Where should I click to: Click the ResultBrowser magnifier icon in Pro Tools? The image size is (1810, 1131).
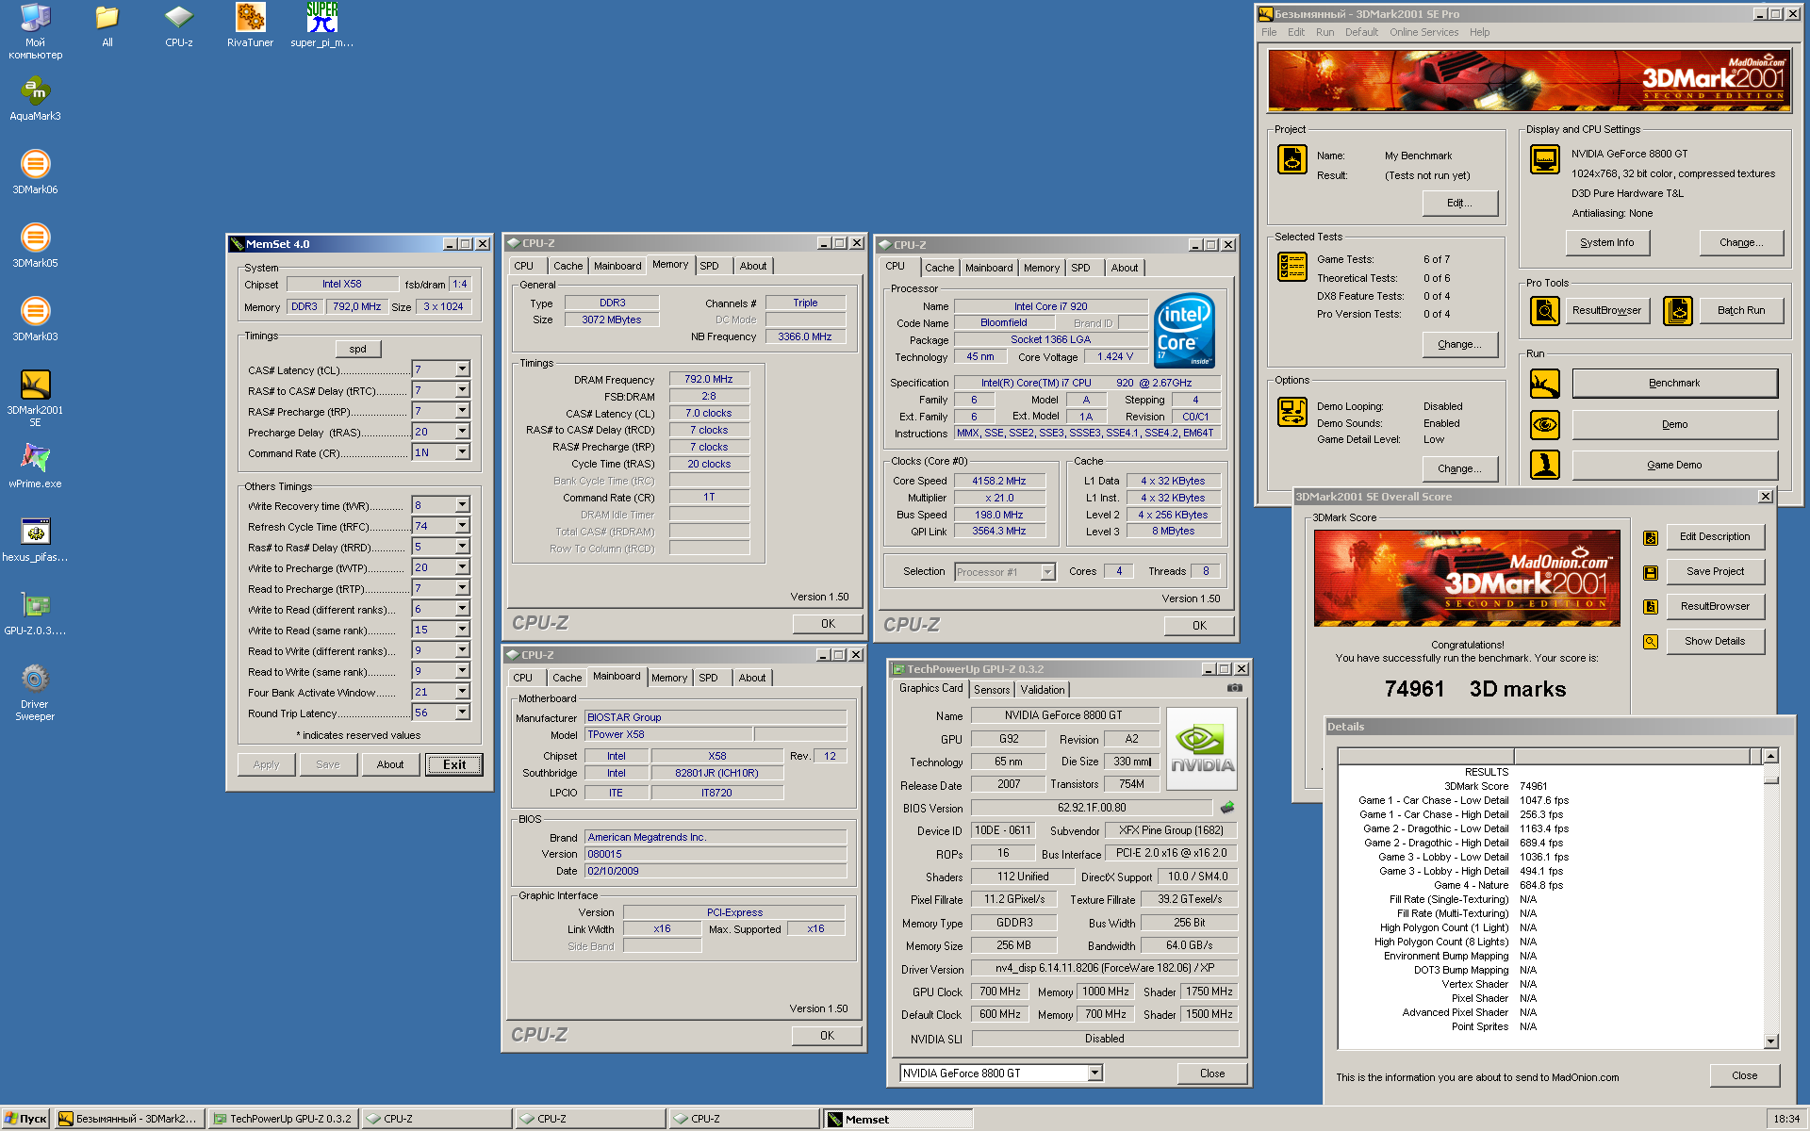(1544, 311)
